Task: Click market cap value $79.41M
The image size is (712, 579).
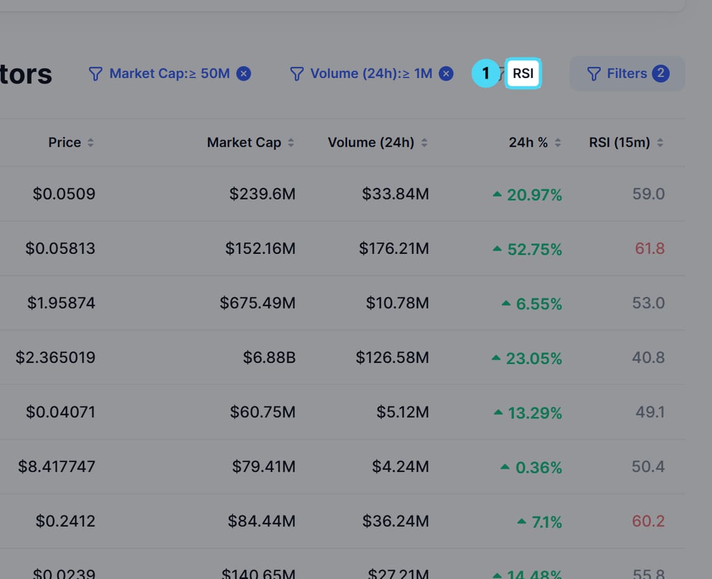Action: (x=264, y=466)
